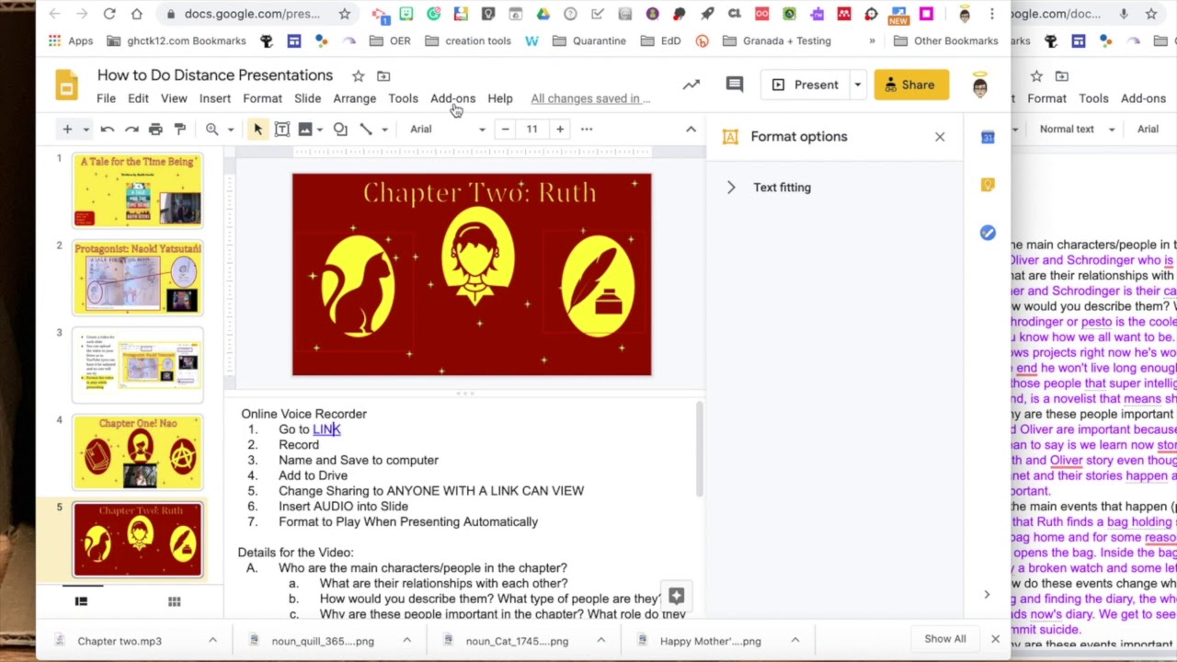This screenshot has width=1177, height=662.
Task: Open the comments history icon
Action: coord(734,85)
